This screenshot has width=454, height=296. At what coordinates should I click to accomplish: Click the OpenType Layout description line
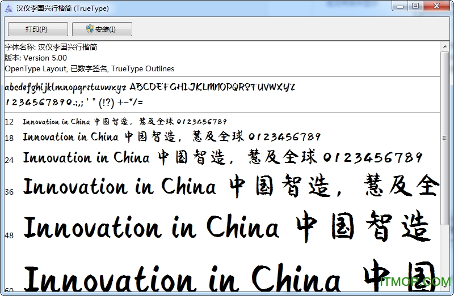click(x=90, y=68)
